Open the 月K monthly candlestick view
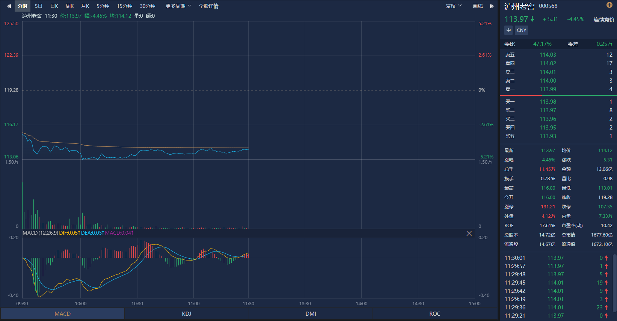 pyautogui.click(x=85, y=6)
